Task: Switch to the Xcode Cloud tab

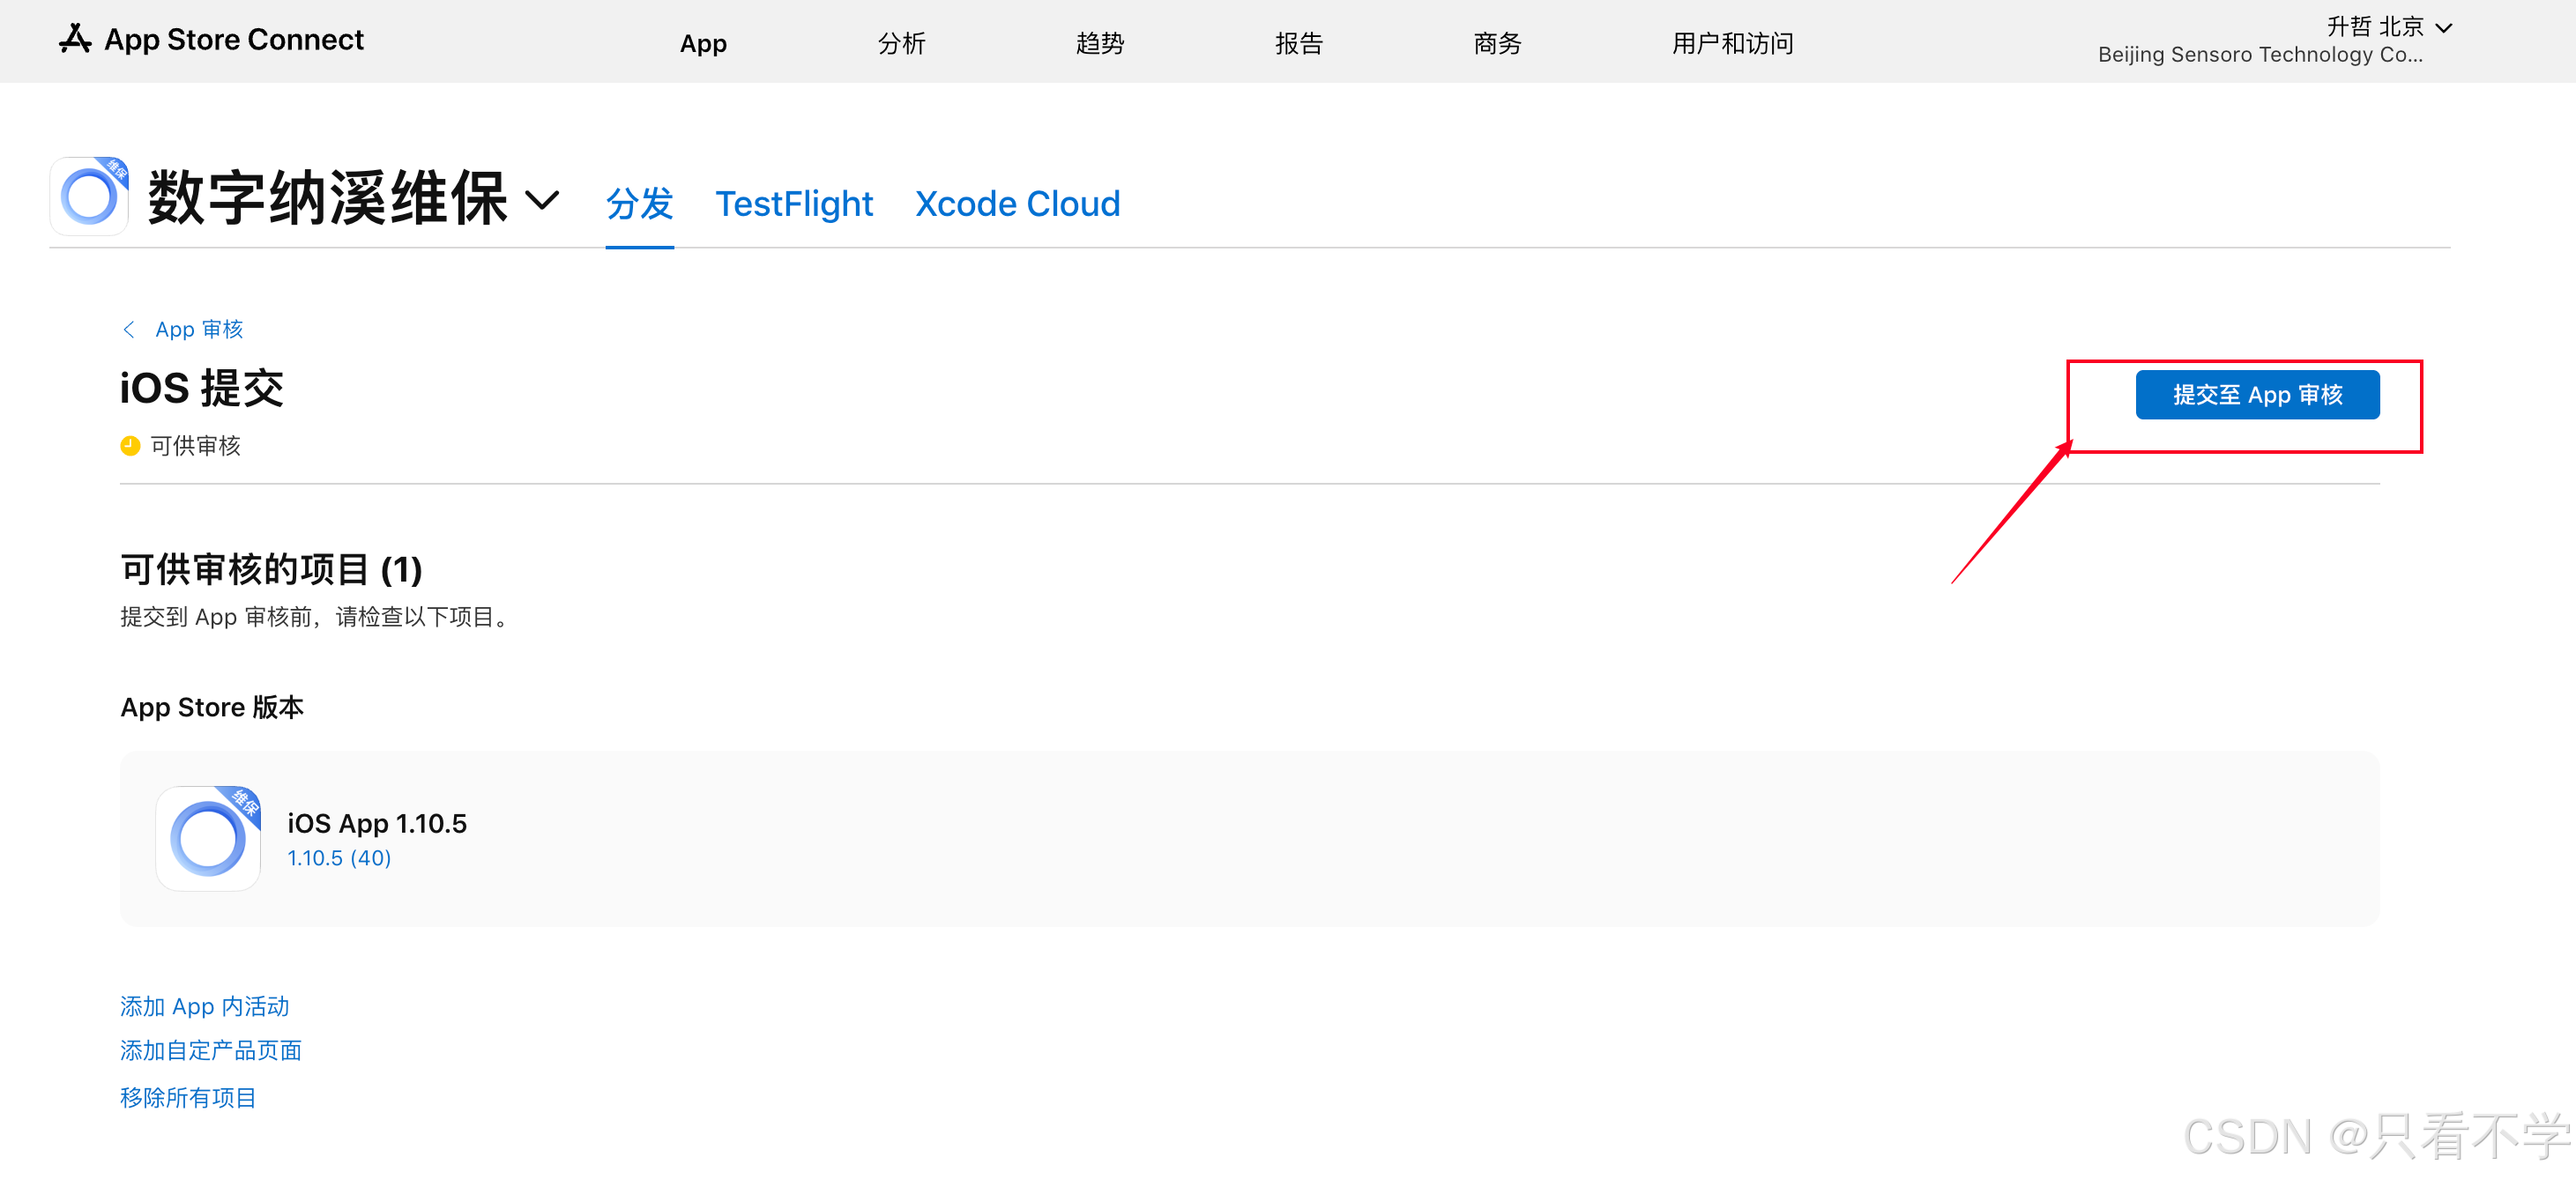Action: tap(1017, 204)
